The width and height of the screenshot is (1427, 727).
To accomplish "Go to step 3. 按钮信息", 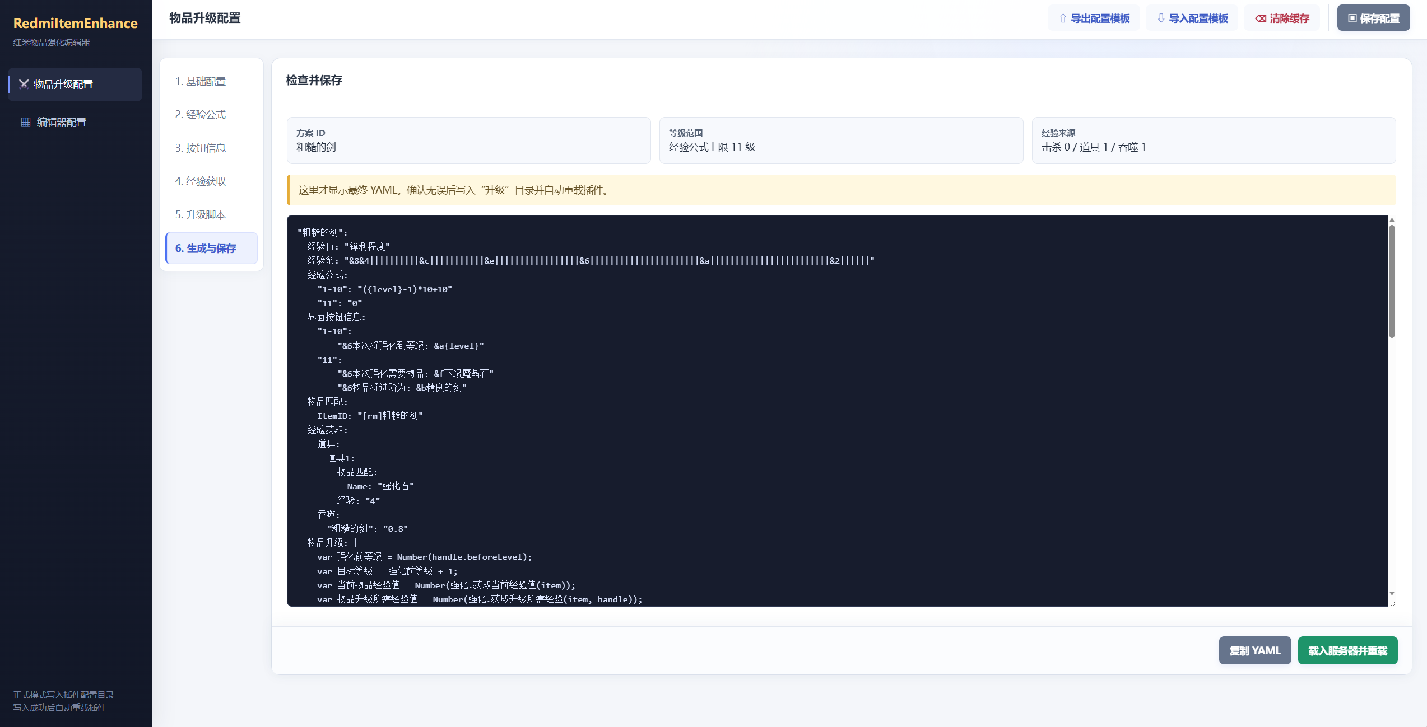I will point(211,148).
